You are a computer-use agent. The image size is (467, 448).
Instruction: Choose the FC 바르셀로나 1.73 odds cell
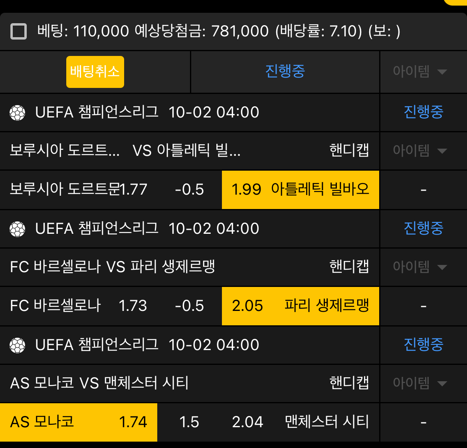tap(79, 306)
